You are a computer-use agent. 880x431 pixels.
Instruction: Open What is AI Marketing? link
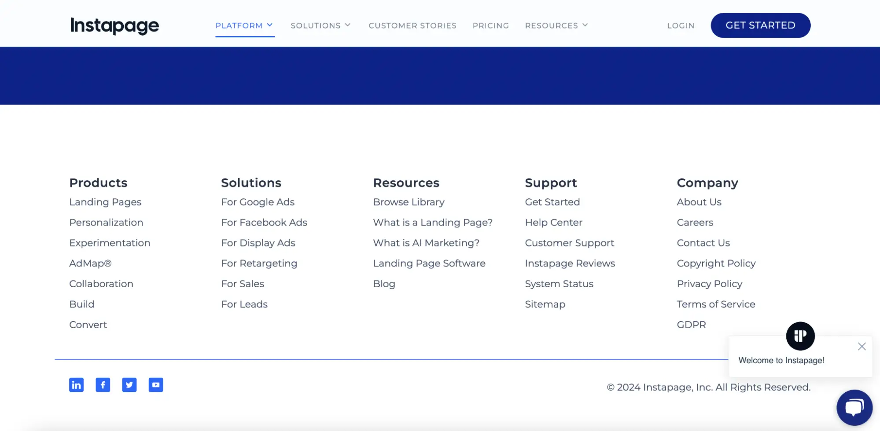[426, 243]
